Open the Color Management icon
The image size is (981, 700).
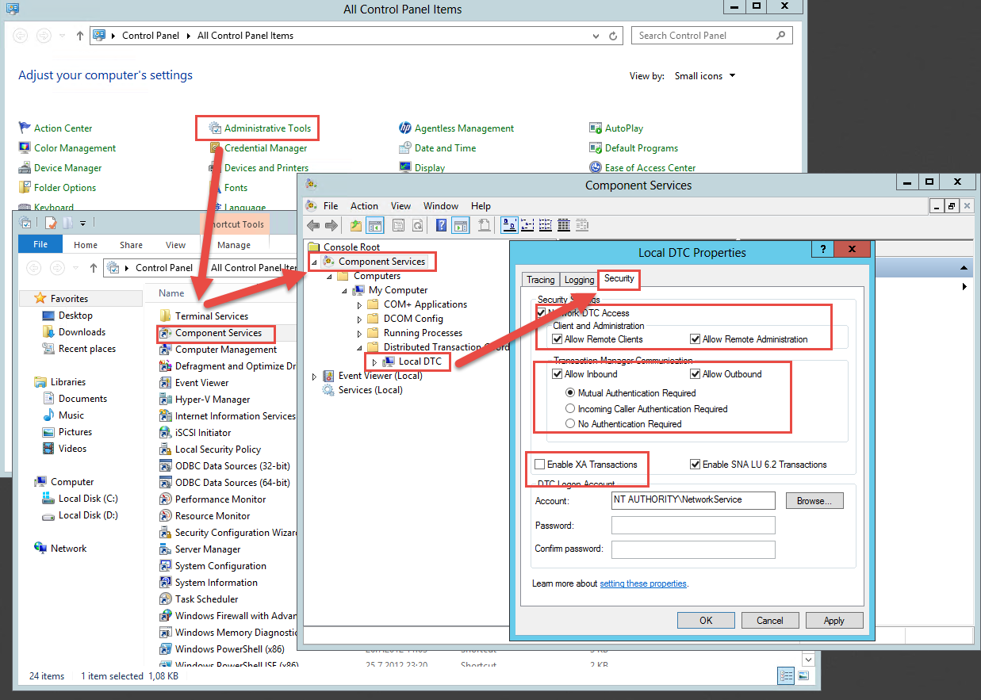25,148
